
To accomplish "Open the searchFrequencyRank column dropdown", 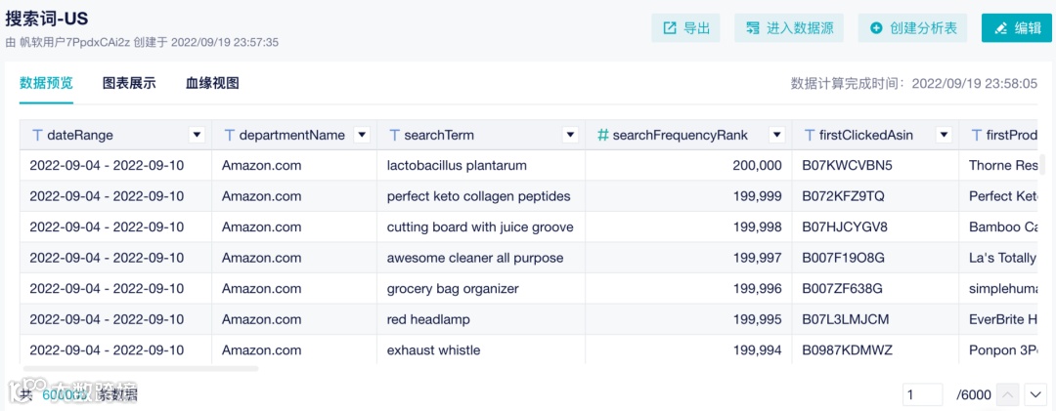I will [776, 135].
